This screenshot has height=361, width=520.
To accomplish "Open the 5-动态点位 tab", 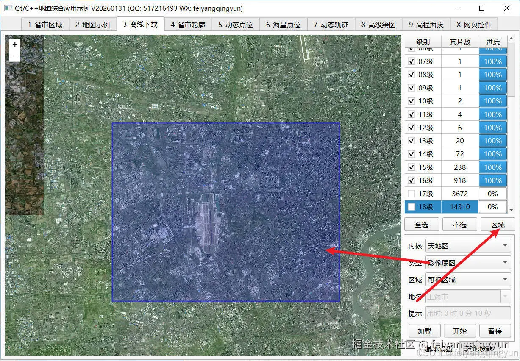I will (236, 25).
